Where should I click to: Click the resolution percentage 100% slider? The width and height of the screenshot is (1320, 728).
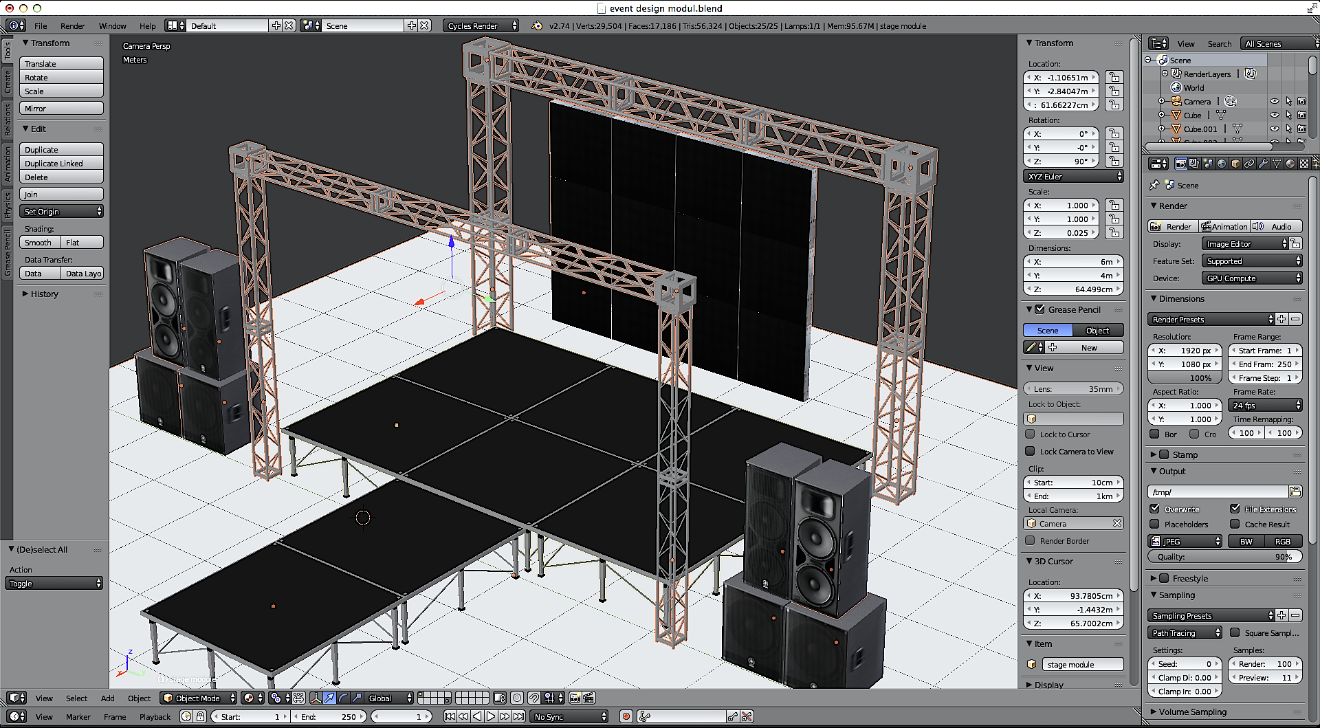point(1185,377)
